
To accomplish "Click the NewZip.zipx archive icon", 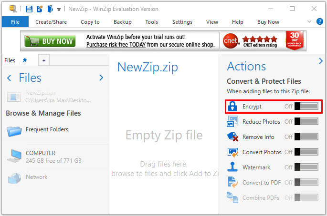I will (x=14, y=97).
